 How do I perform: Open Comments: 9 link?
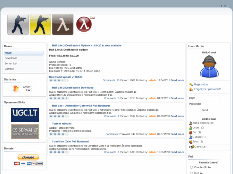click(x=112, y=98)
